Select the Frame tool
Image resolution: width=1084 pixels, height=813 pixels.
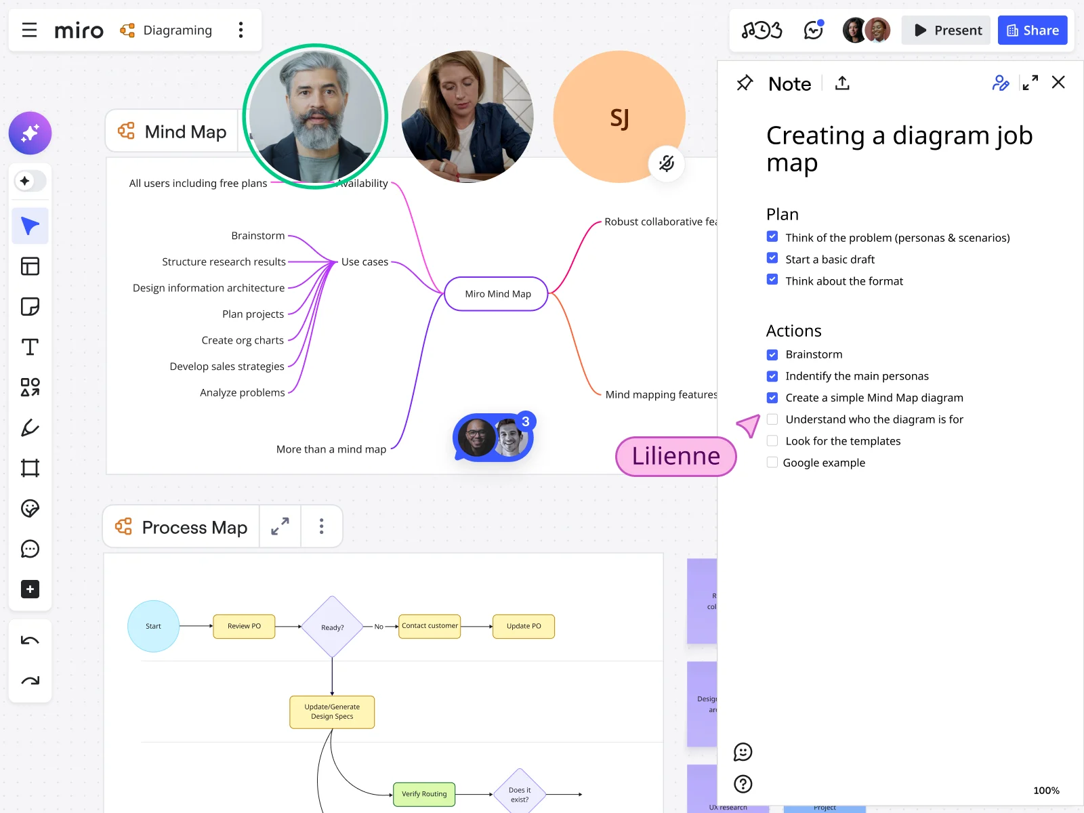coord(30,467)
